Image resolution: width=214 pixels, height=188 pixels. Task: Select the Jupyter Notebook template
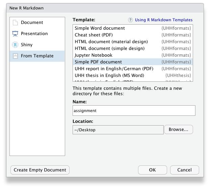[x=93, y=55]
